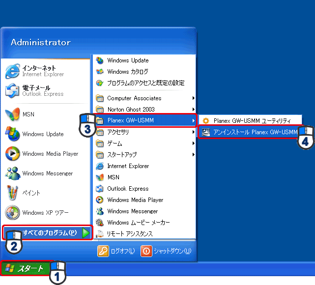The width and height of the screenshot is (315, 285).
Task: Click Computer Associates label
Action: tap(134, 98)
